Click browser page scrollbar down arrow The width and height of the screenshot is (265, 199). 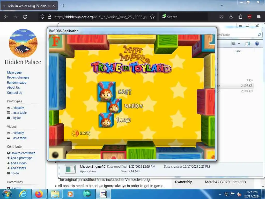(x=263, y=187)
